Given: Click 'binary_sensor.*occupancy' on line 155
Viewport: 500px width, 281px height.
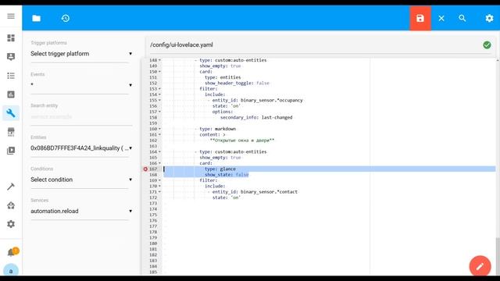Looking at the screenshot, I should (272, 100).
